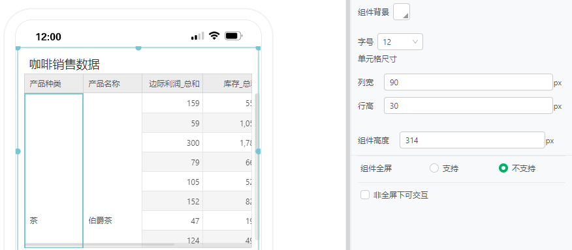Click the top-right corner handle of the component

pos(259,48)
